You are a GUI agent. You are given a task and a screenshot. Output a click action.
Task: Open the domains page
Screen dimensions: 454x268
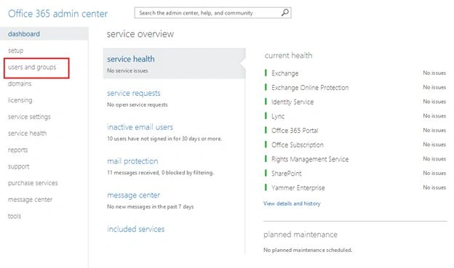tap(20, 84)
